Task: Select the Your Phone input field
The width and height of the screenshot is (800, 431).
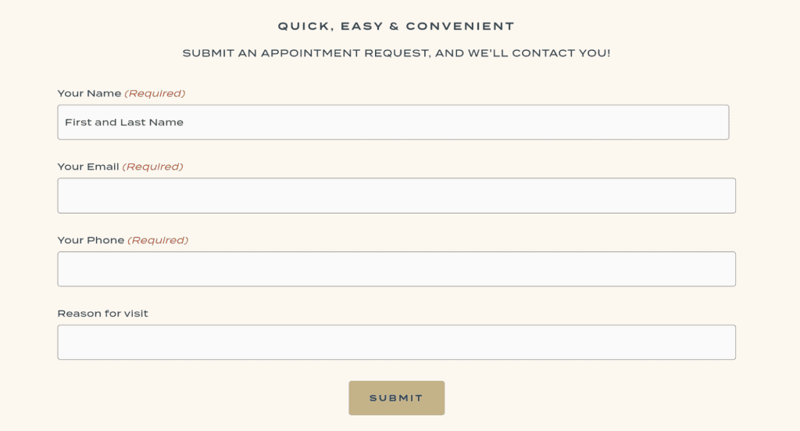Action: (396, 269)
